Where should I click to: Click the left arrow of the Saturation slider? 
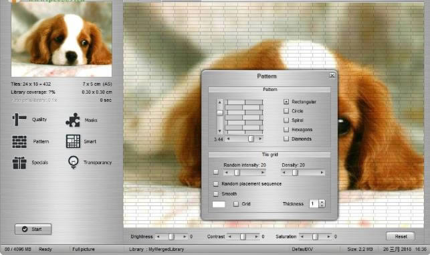tap(302, 237)
